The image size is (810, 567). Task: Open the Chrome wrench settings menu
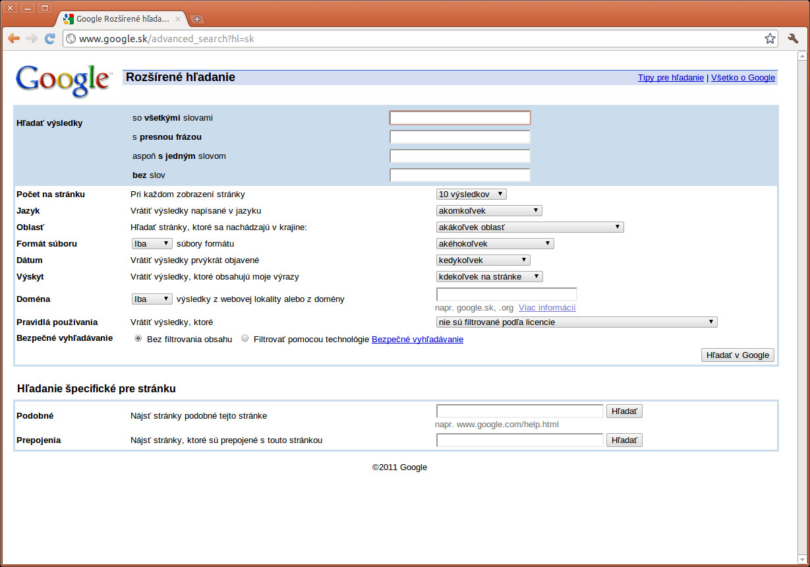tap(793, 38)
